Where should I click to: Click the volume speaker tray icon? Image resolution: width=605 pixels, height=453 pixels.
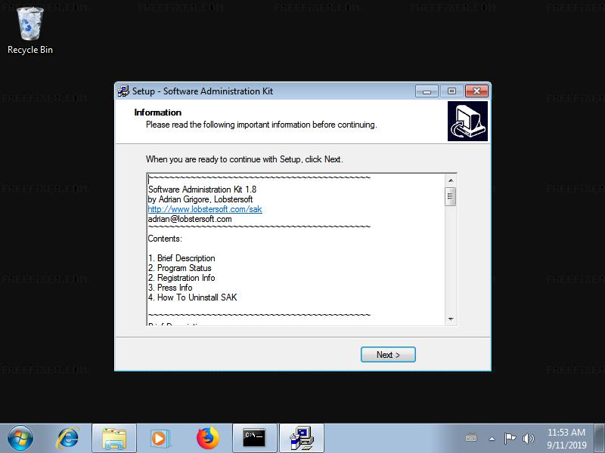tap(528, 439)
